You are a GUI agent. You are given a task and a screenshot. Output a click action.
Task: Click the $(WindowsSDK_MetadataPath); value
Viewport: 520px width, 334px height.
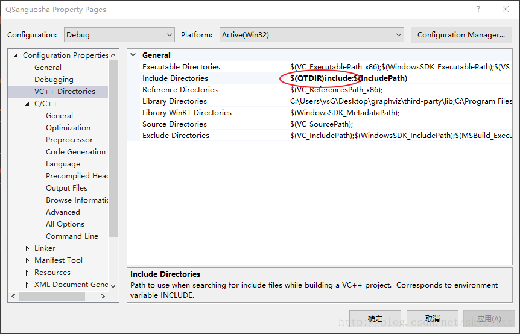(x=344, y=113)
